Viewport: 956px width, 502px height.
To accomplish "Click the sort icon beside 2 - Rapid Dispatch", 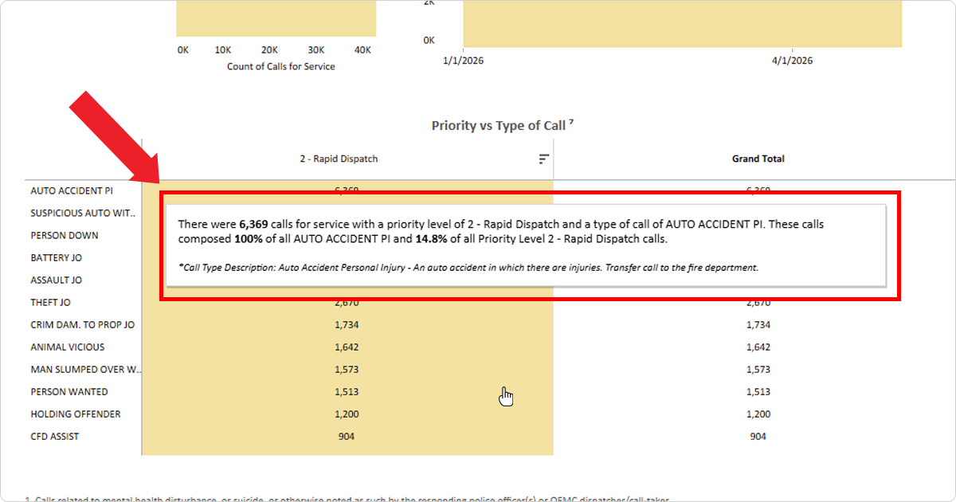I will (x=544, y=159).
